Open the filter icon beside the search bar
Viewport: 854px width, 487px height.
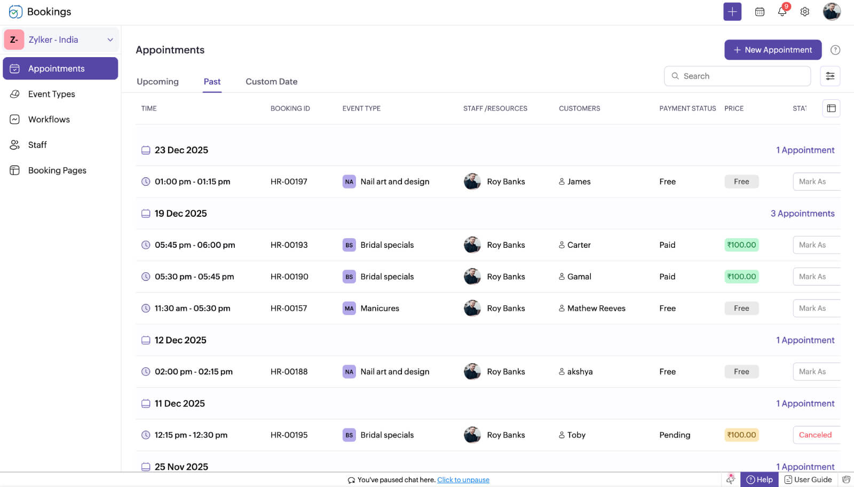click(x=830, y=76)
